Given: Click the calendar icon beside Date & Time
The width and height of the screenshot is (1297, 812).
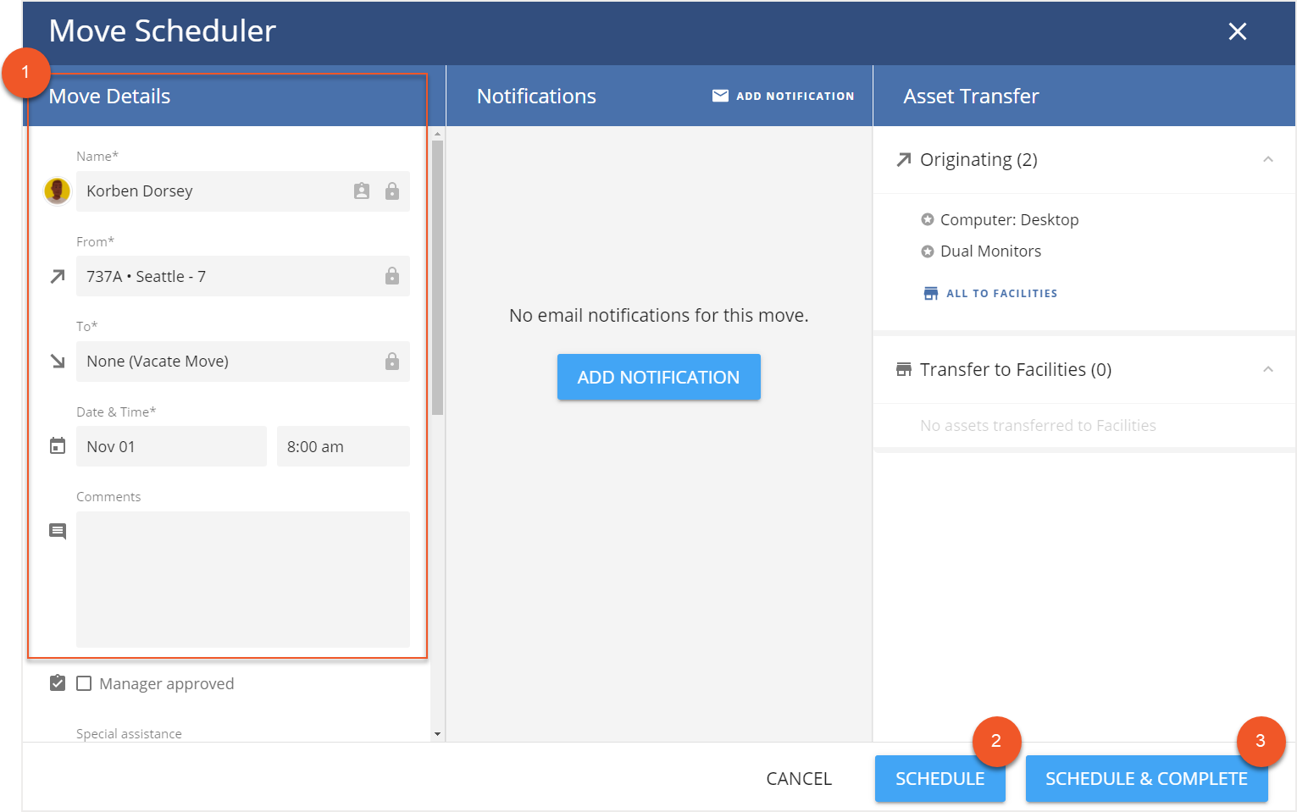Looking at the screenshot, I should tap(58, 446).
